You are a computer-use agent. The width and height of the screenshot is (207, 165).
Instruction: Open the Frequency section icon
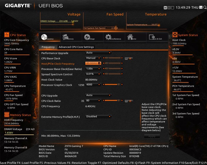tap(44, 37)
